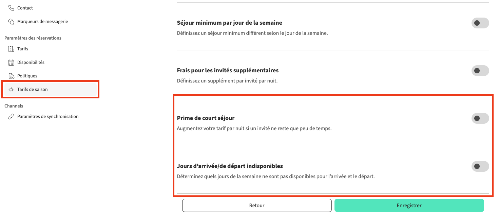Enable Séjour minimum par jour de la semaine
The image size is (498, 215).
(480, 23)
